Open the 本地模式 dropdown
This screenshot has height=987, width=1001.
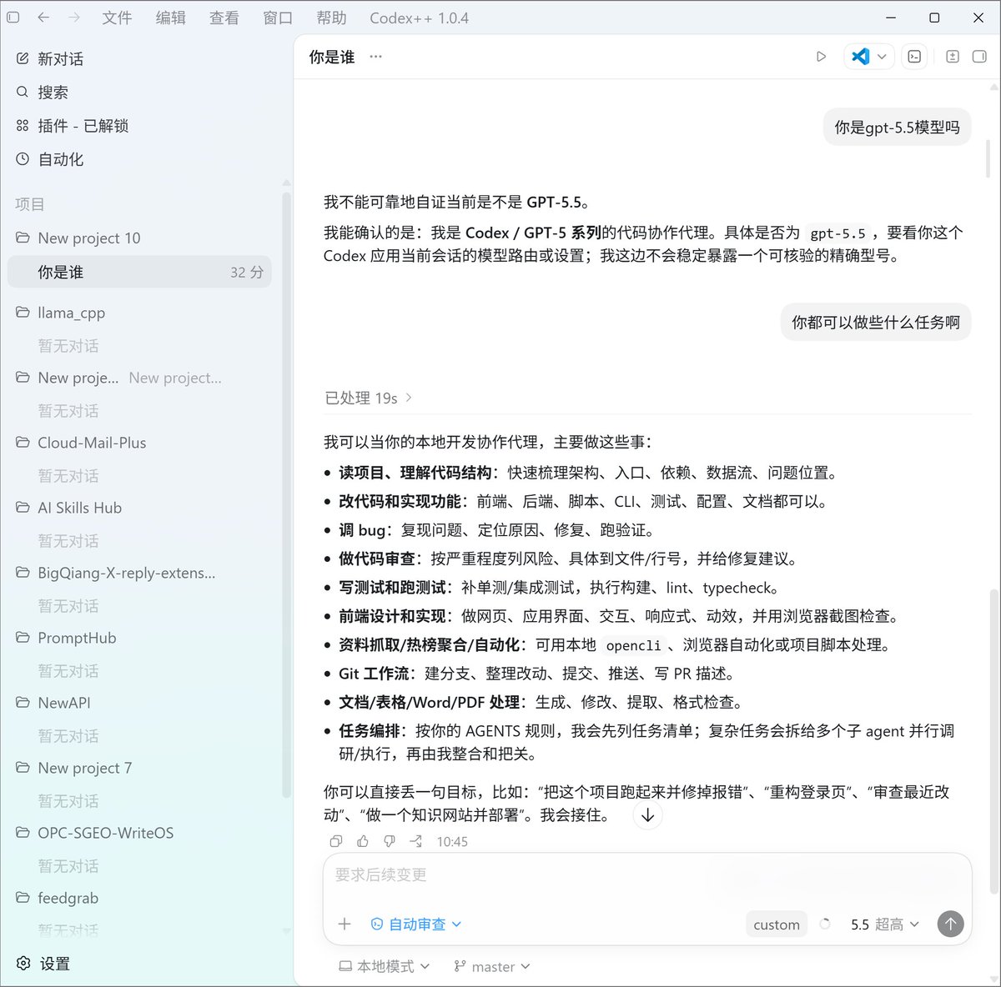(385, 966)
